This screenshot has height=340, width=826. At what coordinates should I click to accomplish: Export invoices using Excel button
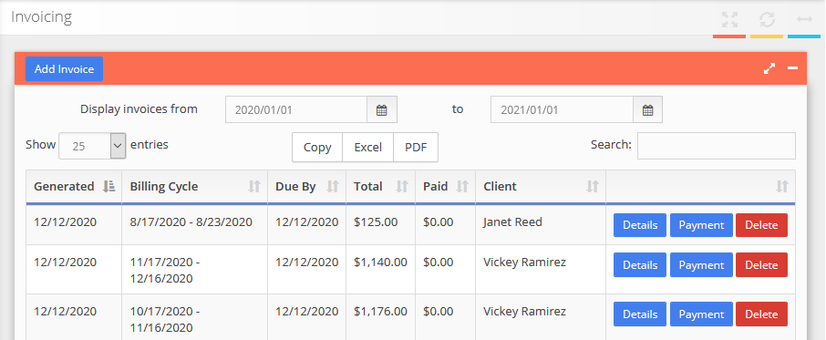[x=367, y=148]
